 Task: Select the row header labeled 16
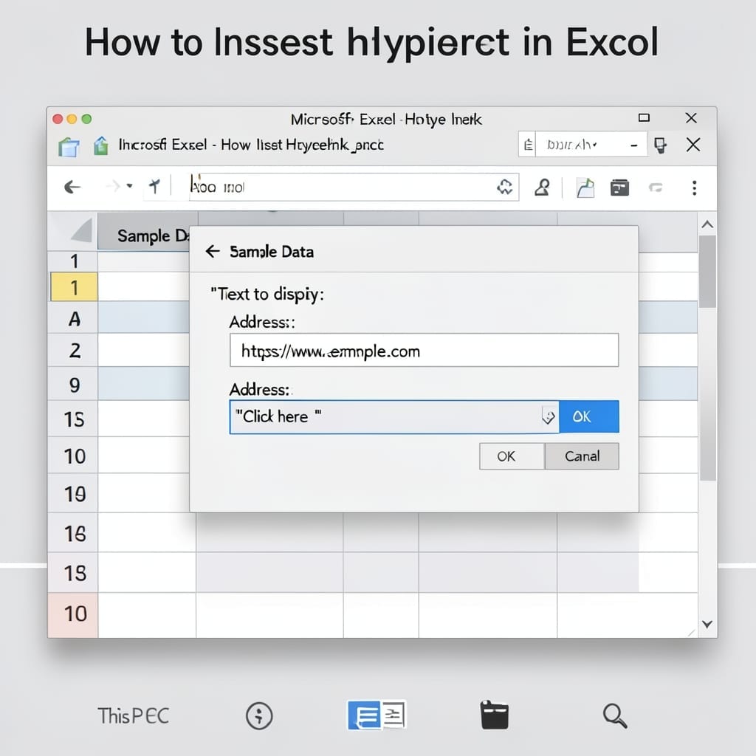74,533
